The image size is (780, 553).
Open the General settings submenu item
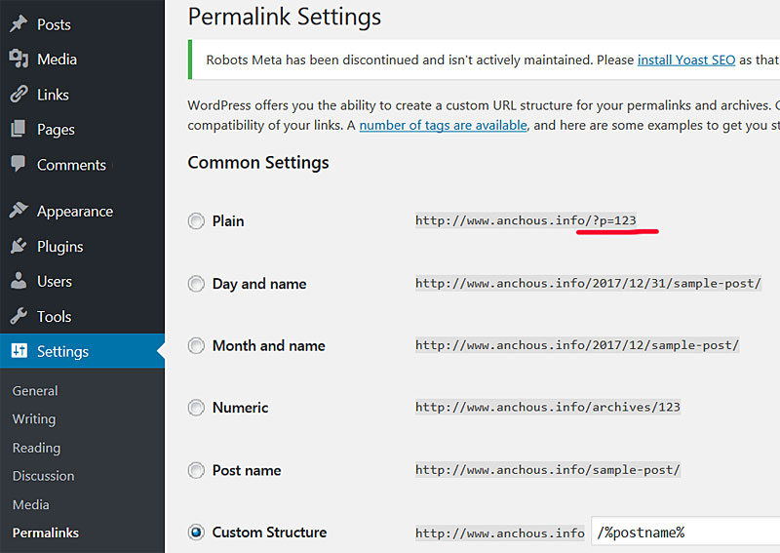(x=35, y=391)
